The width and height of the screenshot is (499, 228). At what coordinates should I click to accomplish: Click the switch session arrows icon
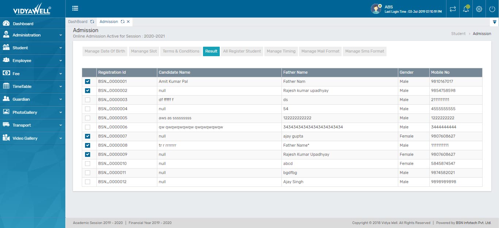coord(453,9)
